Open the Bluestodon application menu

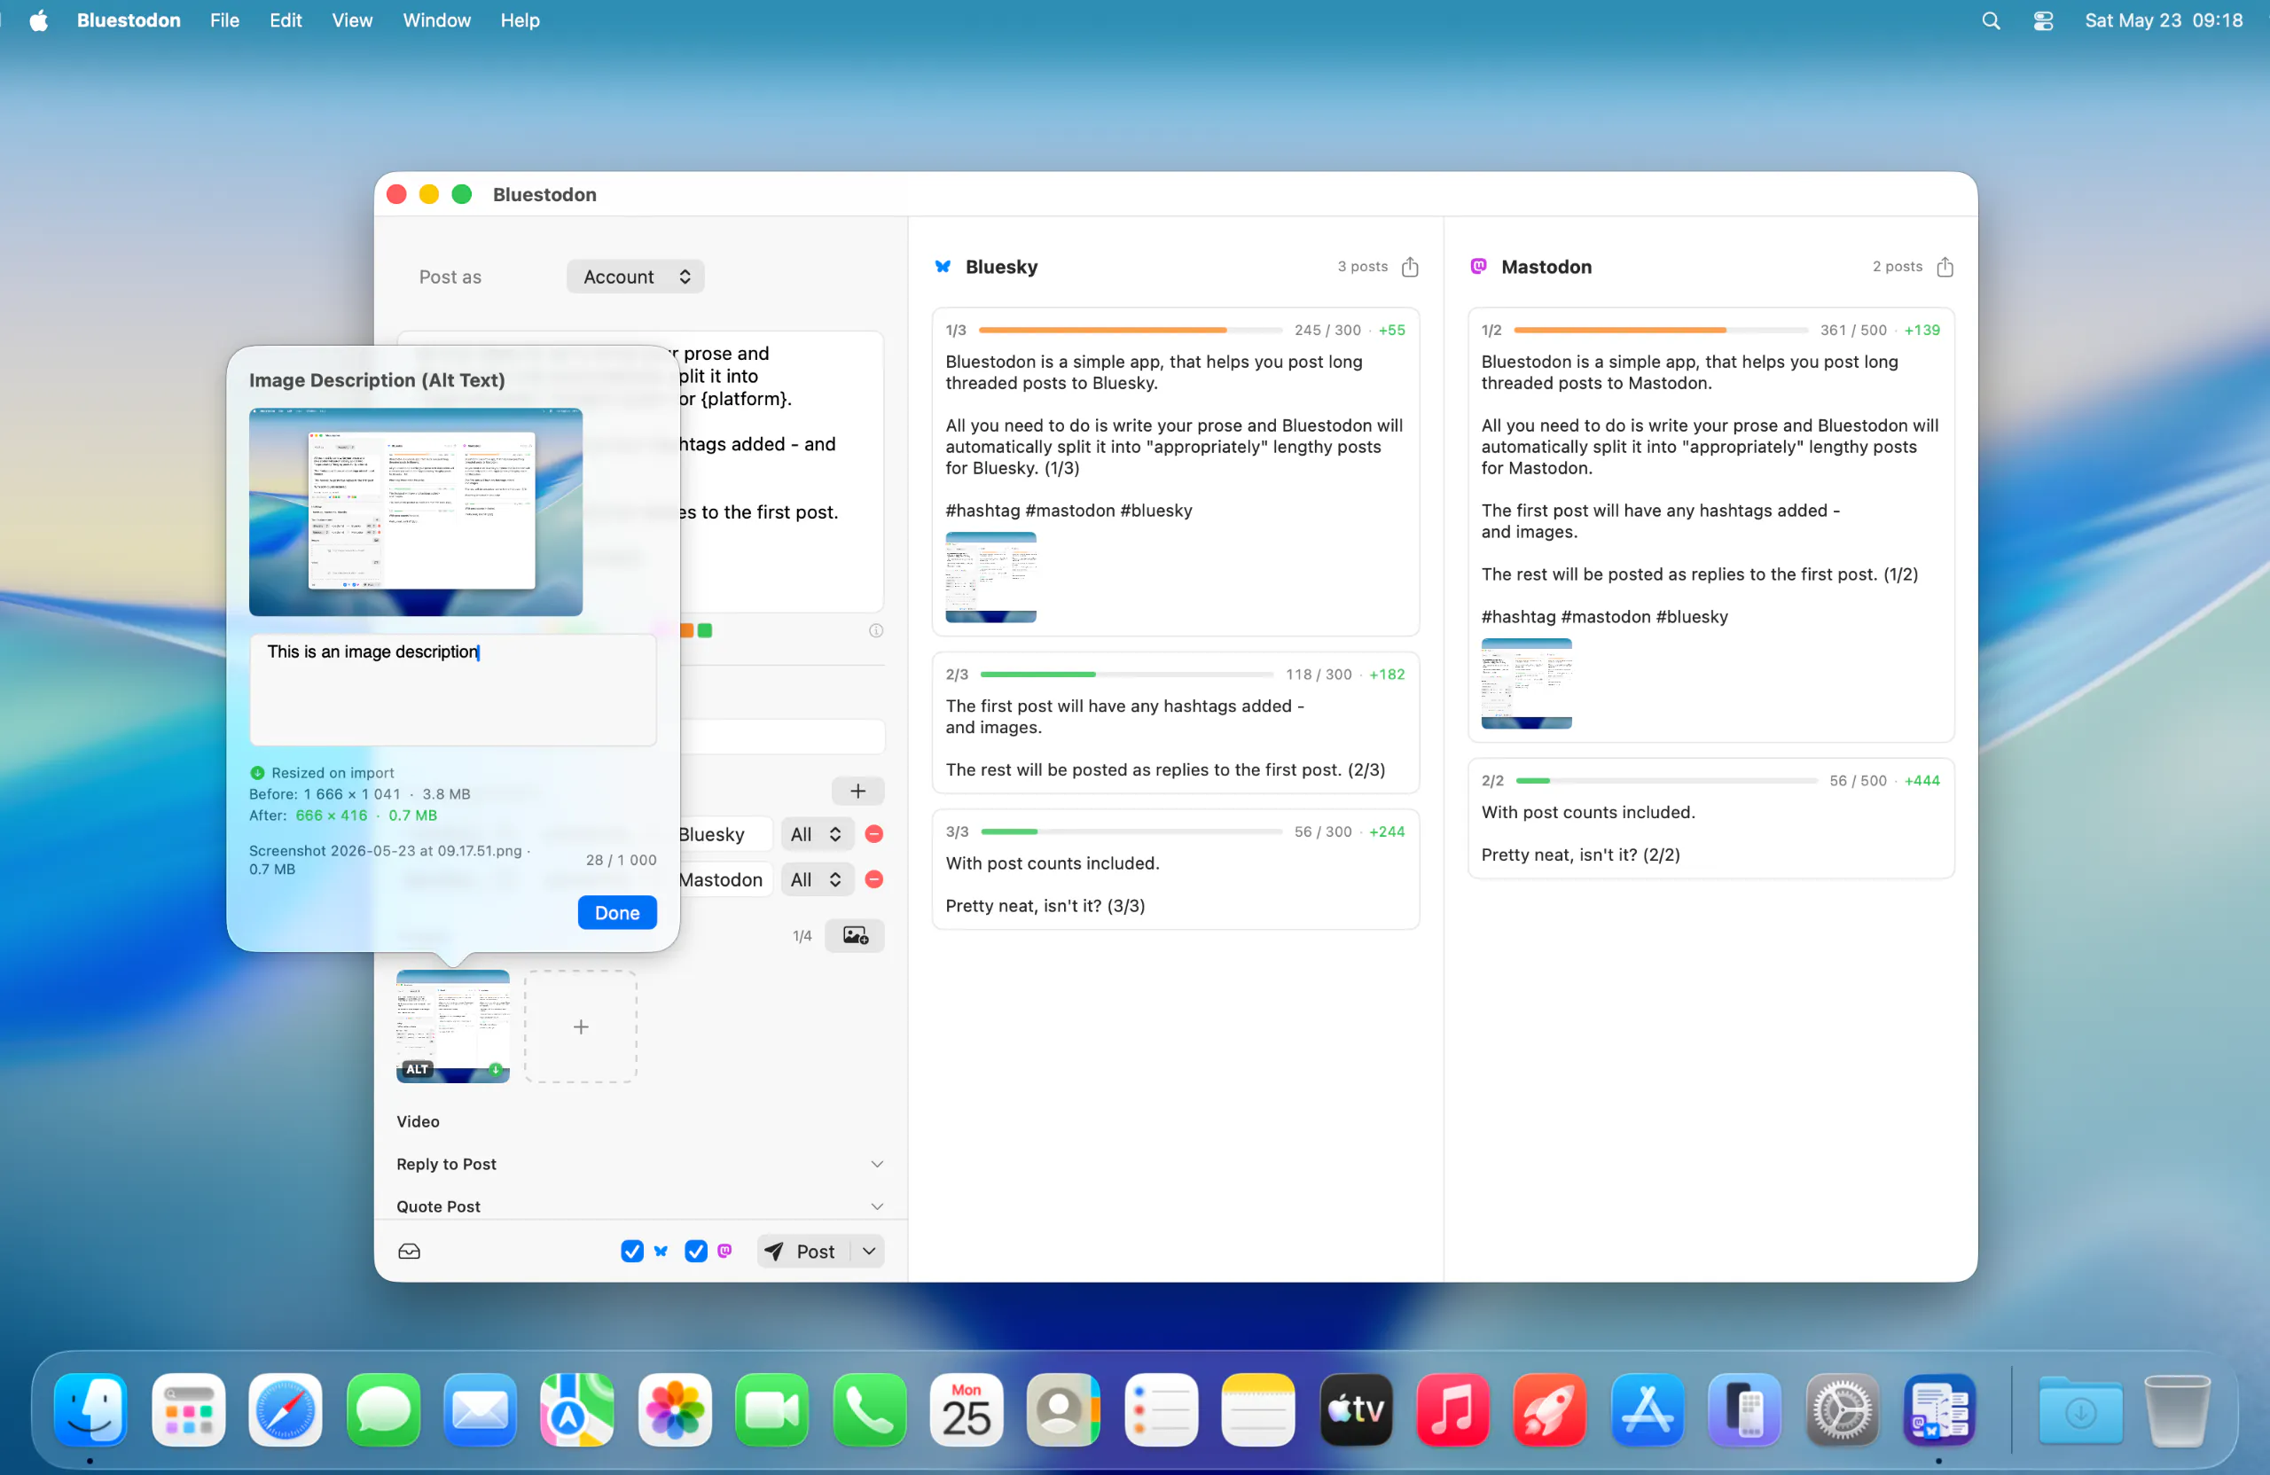coord(129,20)
